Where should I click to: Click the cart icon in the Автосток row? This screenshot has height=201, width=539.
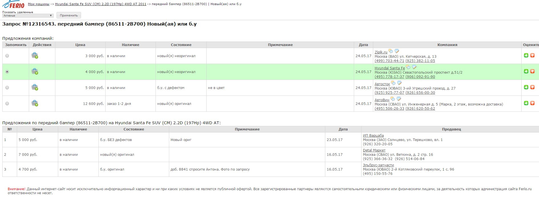pos(35,87)
